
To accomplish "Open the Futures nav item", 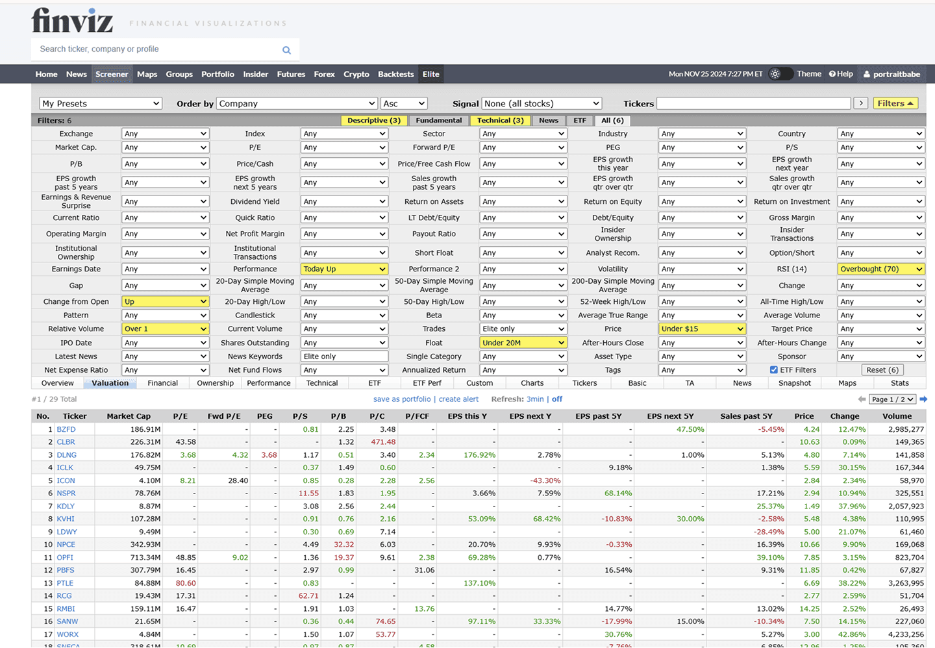I will pyautogui.click(x=291, y=74).
